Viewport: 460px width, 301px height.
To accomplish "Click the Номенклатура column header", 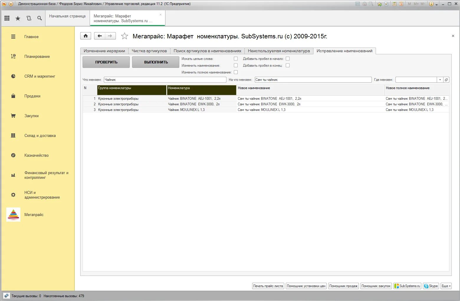I will 202,90.
